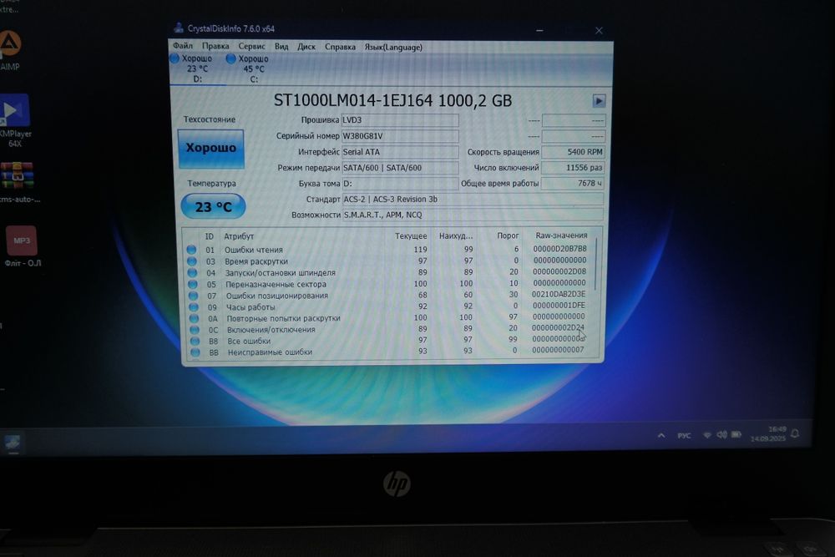The height and width of the screenshot is (557, 835).
Task: Click status icon of Все ошибки row
Action: coord(195,342)
